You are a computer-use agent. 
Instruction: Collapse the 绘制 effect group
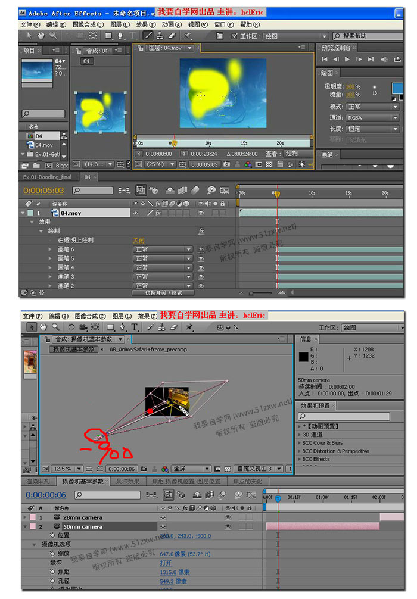[x=41, y=231]
